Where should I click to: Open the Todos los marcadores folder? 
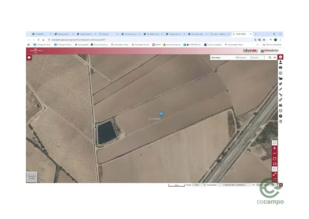272,45
